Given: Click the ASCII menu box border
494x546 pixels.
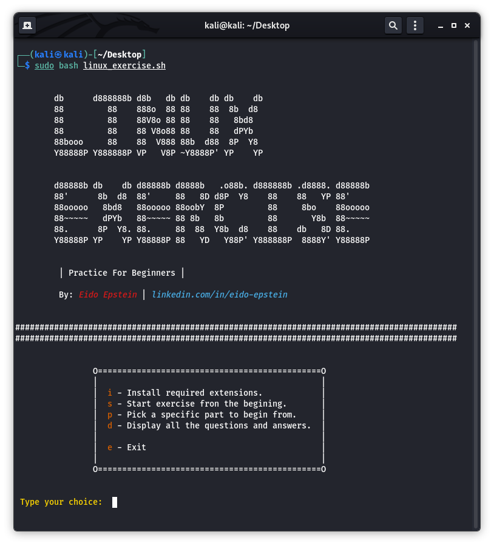Looking at the screenshot, I should point(208,370).
